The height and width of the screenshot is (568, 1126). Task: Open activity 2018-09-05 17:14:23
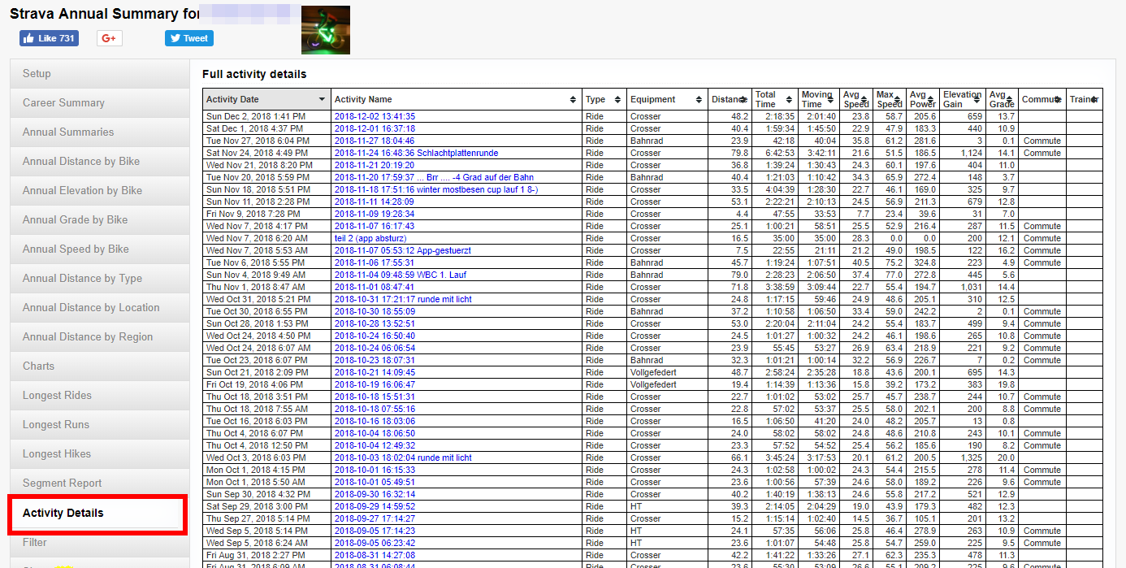(x=375, y=531)
